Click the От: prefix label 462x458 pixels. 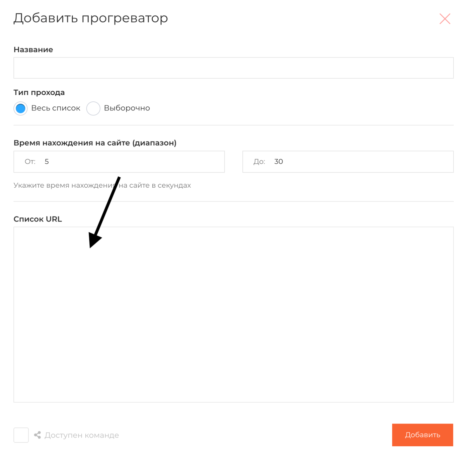pyautogui.click(x=30, y=162)
